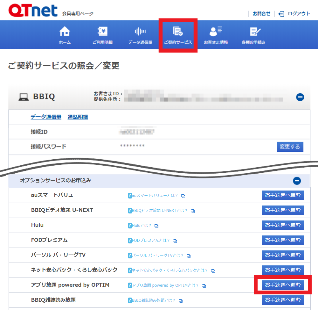Click the ログアウト logout icon
This screenshot has width=318, height=310.
click(281, 14)
